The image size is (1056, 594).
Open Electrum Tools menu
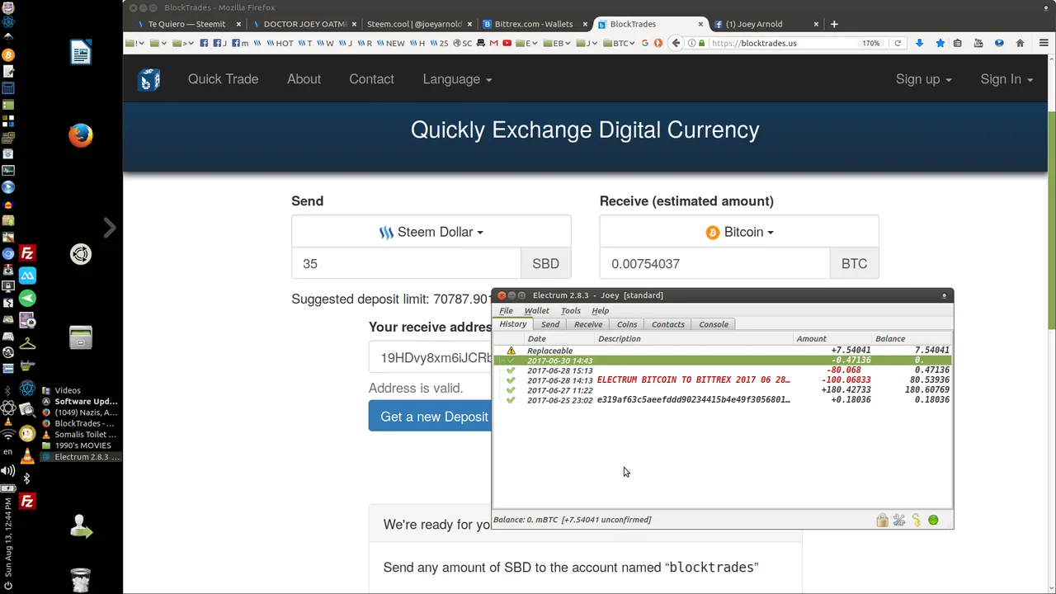coord(571,311)
